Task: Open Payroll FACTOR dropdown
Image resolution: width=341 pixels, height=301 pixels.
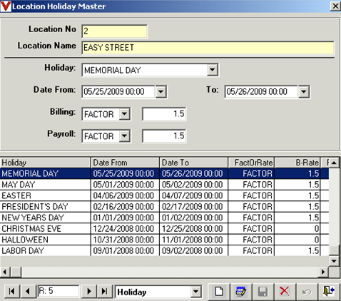Action: 124,136
